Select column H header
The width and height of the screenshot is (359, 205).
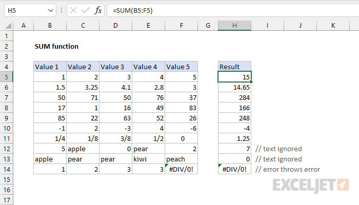pos(234,26)
